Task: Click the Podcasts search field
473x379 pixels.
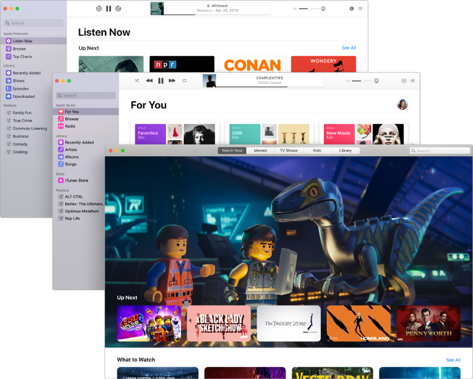Action: point(34,23)
